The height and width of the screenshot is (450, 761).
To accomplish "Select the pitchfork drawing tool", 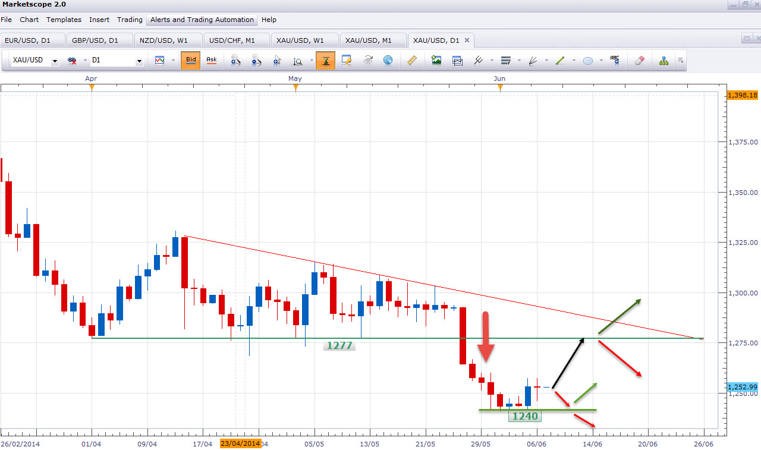I will coord(477,60).
